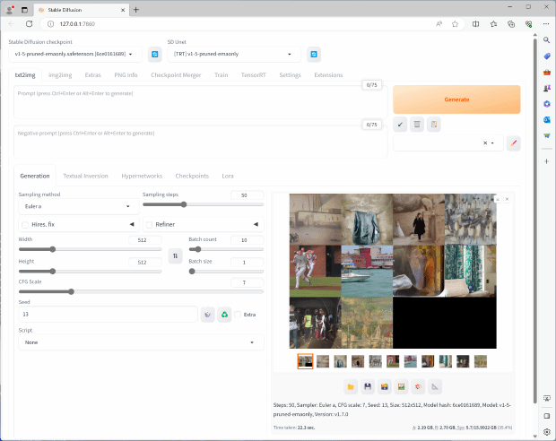556x441 pixels.
Task: Select the first grid thumbnail in gallery strip
Action: (x=305, y=361)
